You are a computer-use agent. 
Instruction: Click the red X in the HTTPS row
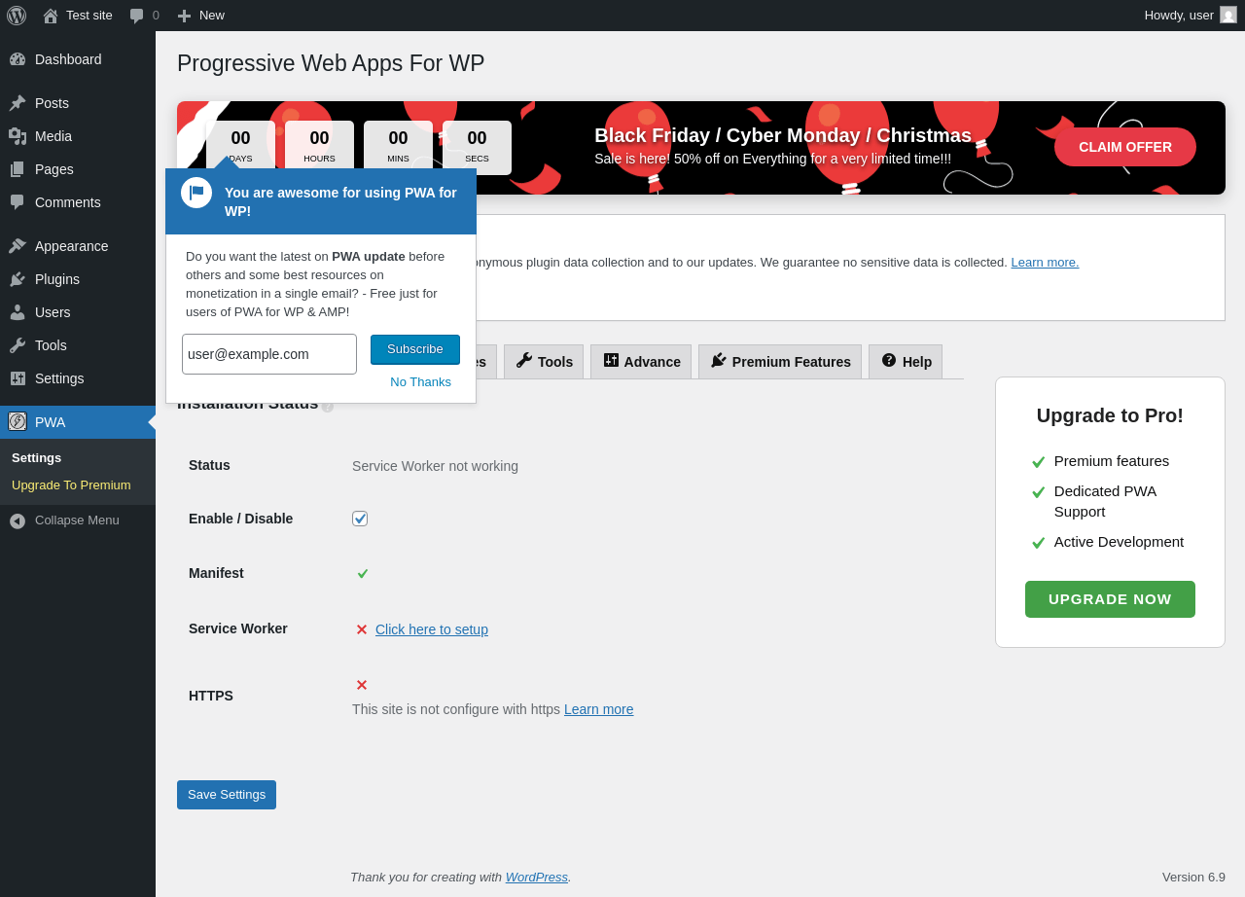point(362,685)
